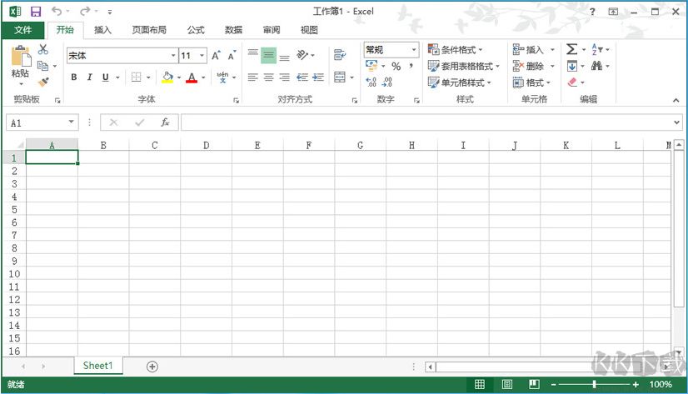Expand the 条件格式 menu
This screenshot has height=394, width=688.
coord(456,50)
